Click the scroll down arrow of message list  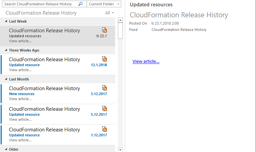(x=120, y=150)
